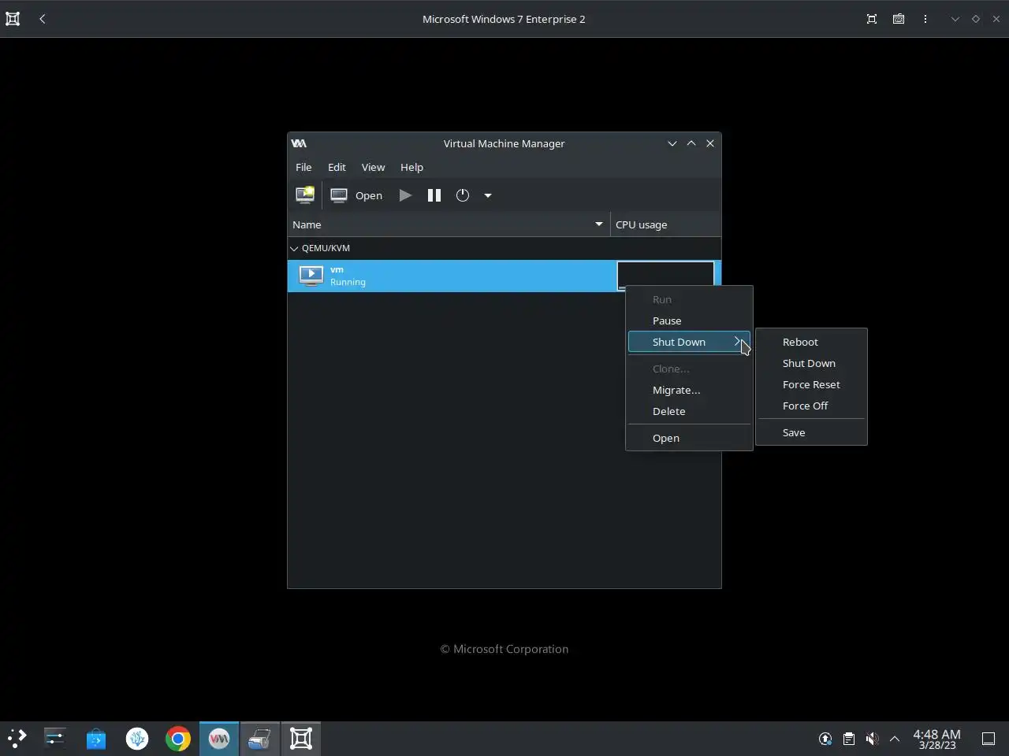Image resolution: width=1009 pixels, height=756 pixels.
Task: Open the Discover store icon in taskbar
Action: (x=96, y=739)
